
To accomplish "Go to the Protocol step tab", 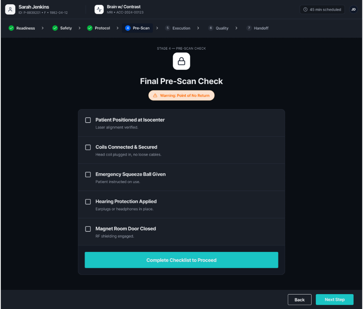I will [x=99, y=28].
